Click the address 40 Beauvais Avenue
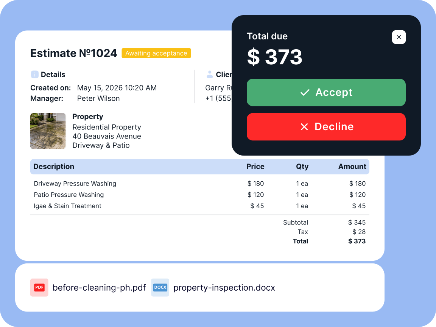This screenshot has width=436, height=327. [x=107, y=136]
